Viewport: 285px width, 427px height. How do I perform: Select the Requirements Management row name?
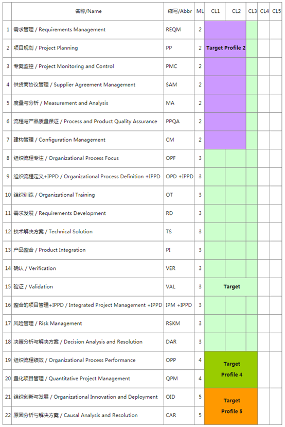(87, 30)
